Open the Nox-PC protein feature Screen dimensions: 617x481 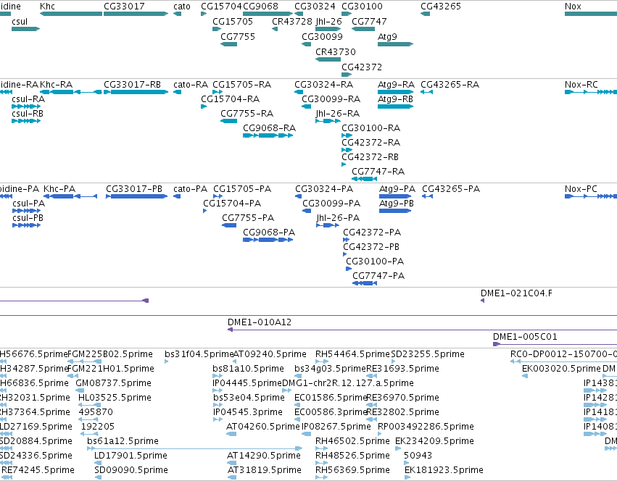pos(591,196)
